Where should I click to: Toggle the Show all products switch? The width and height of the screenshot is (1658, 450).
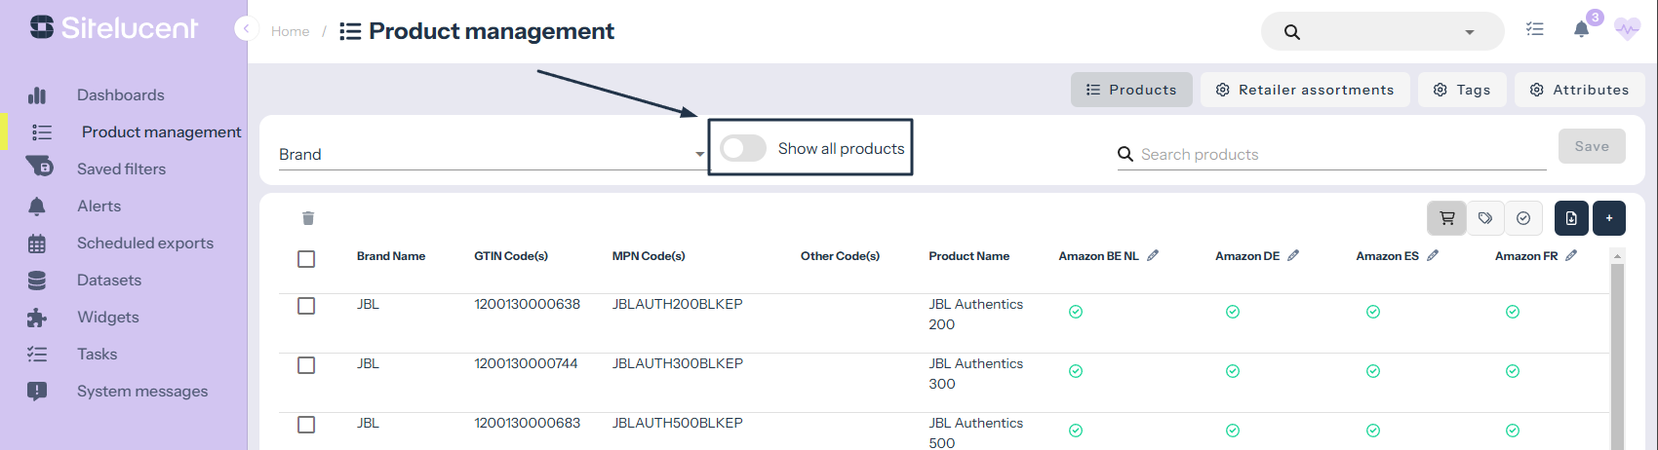tap(743, 148)
